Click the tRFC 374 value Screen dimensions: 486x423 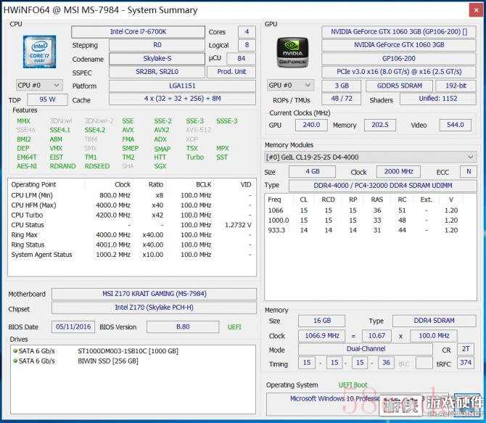point(466,363)
